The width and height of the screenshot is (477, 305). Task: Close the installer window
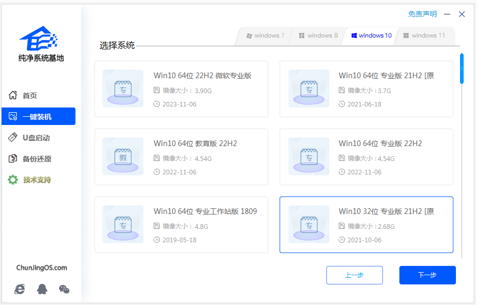[x=462, y=14]
